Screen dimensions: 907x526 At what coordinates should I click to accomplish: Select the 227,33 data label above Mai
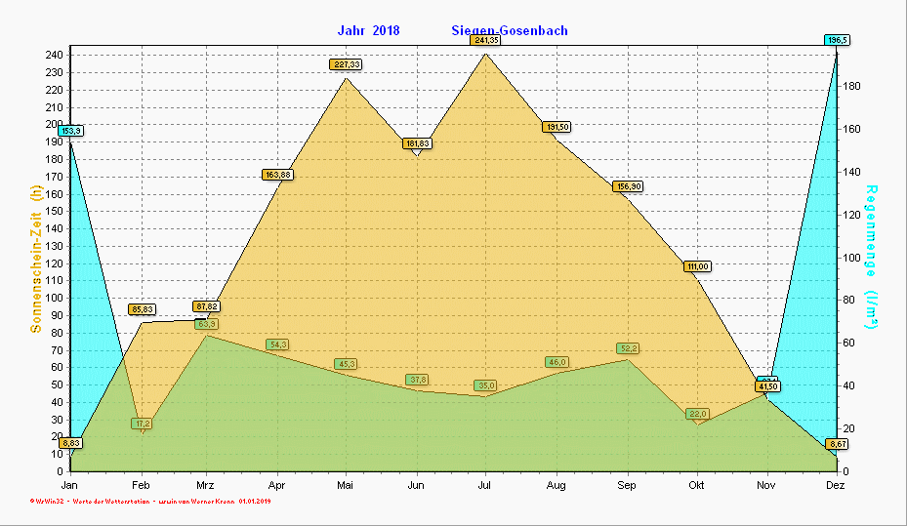[347, 64]
